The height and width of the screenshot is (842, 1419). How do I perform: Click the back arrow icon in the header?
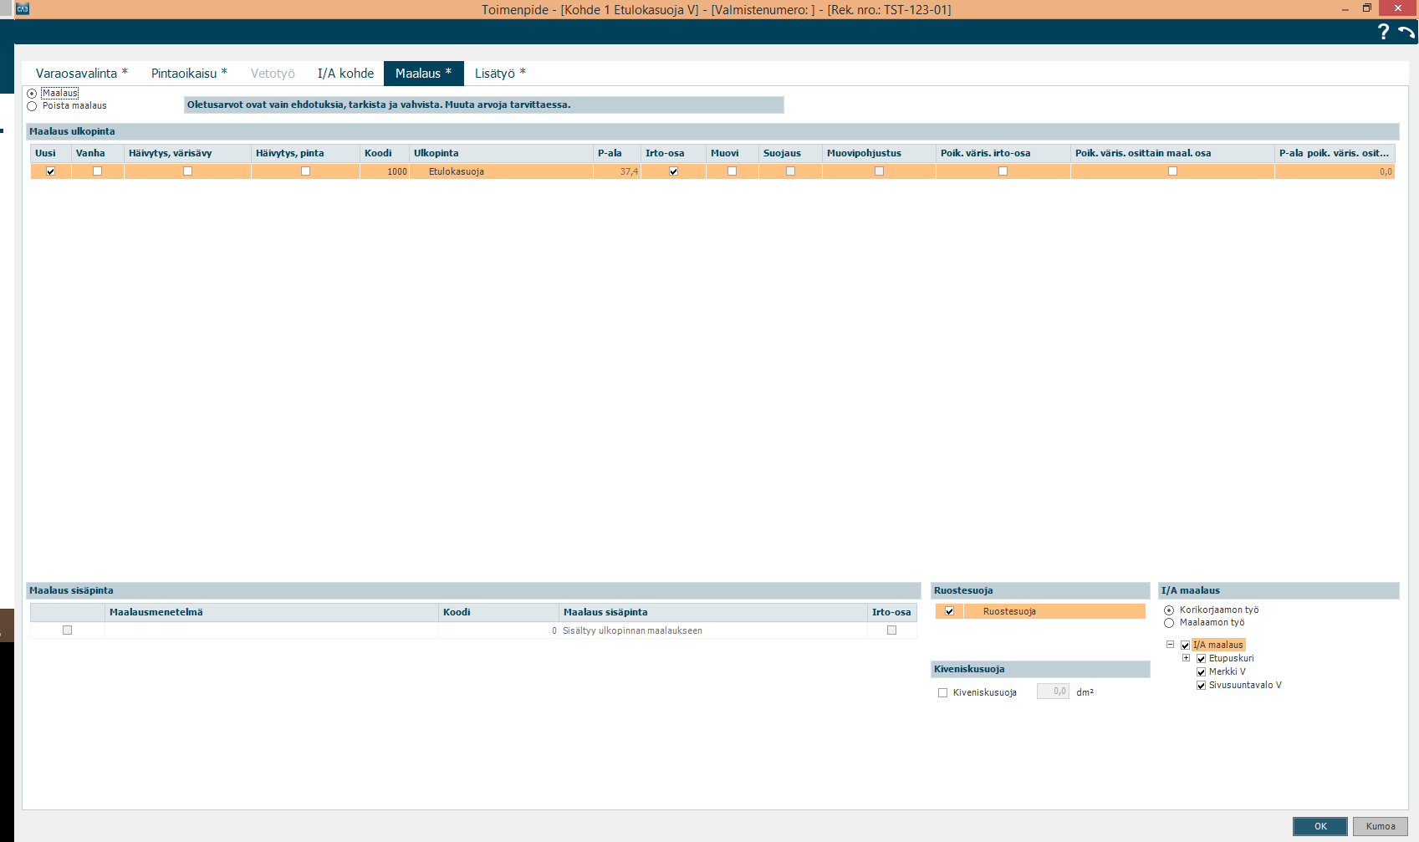[x=1406, y=32]
